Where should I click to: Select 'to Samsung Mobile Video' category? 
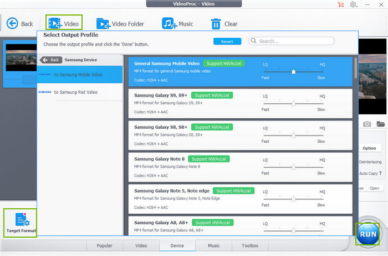click(x=80, y=74)
